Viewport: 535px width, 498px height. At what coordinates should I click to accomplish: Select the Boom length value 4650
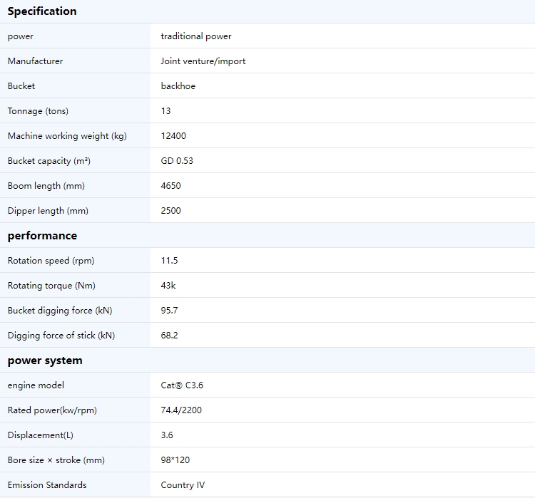(171, 186)
